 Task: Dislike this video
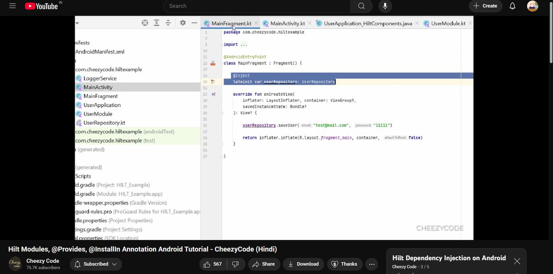[235, 264]
